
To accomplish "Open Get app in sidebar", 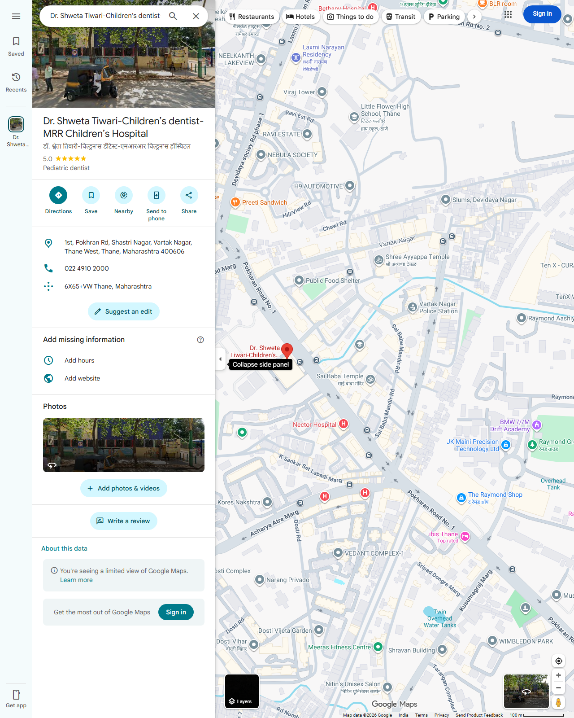I will (x=16, y=699).
